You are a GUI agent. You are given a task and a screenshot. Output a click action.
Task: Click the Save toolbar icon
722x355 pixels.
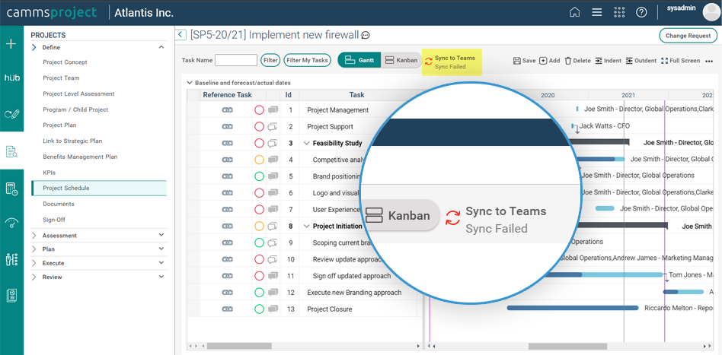pos(524,61)
